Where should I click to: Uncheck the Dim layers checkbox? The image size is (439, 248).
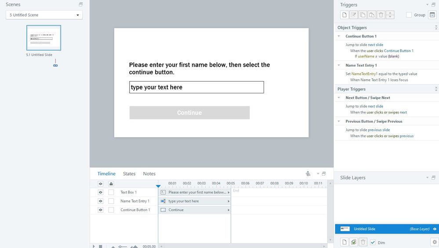tap(373, 242)
